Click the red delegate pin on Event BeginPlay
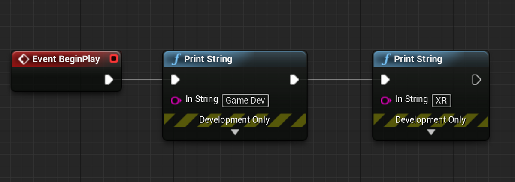This screenshot has height=182, width=515. click(x=114, y=59)
